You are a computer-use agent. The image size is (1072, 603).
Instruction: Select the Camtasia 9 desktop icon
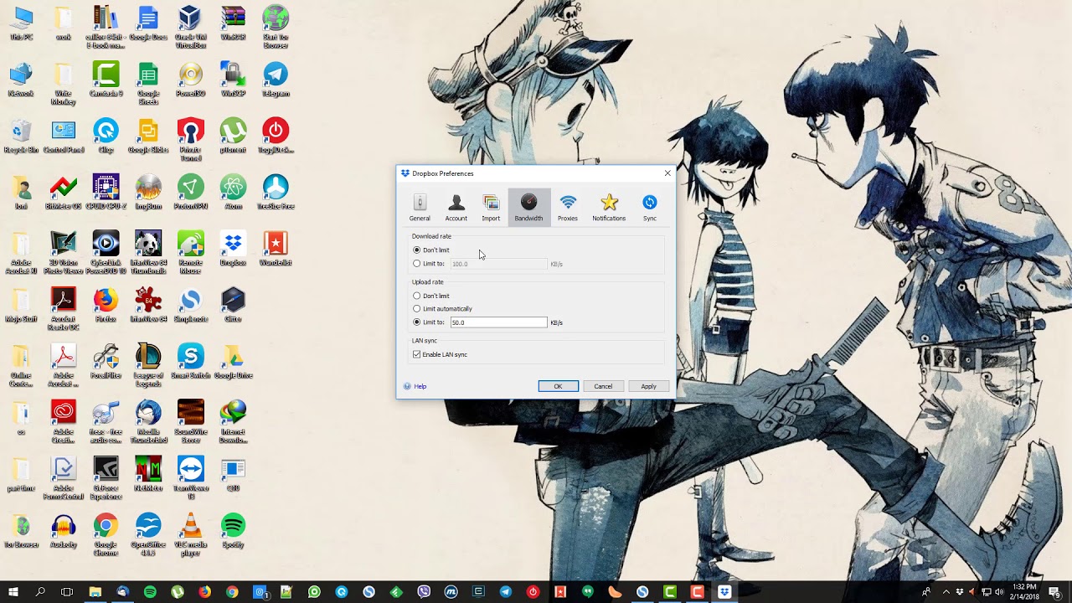106,80
